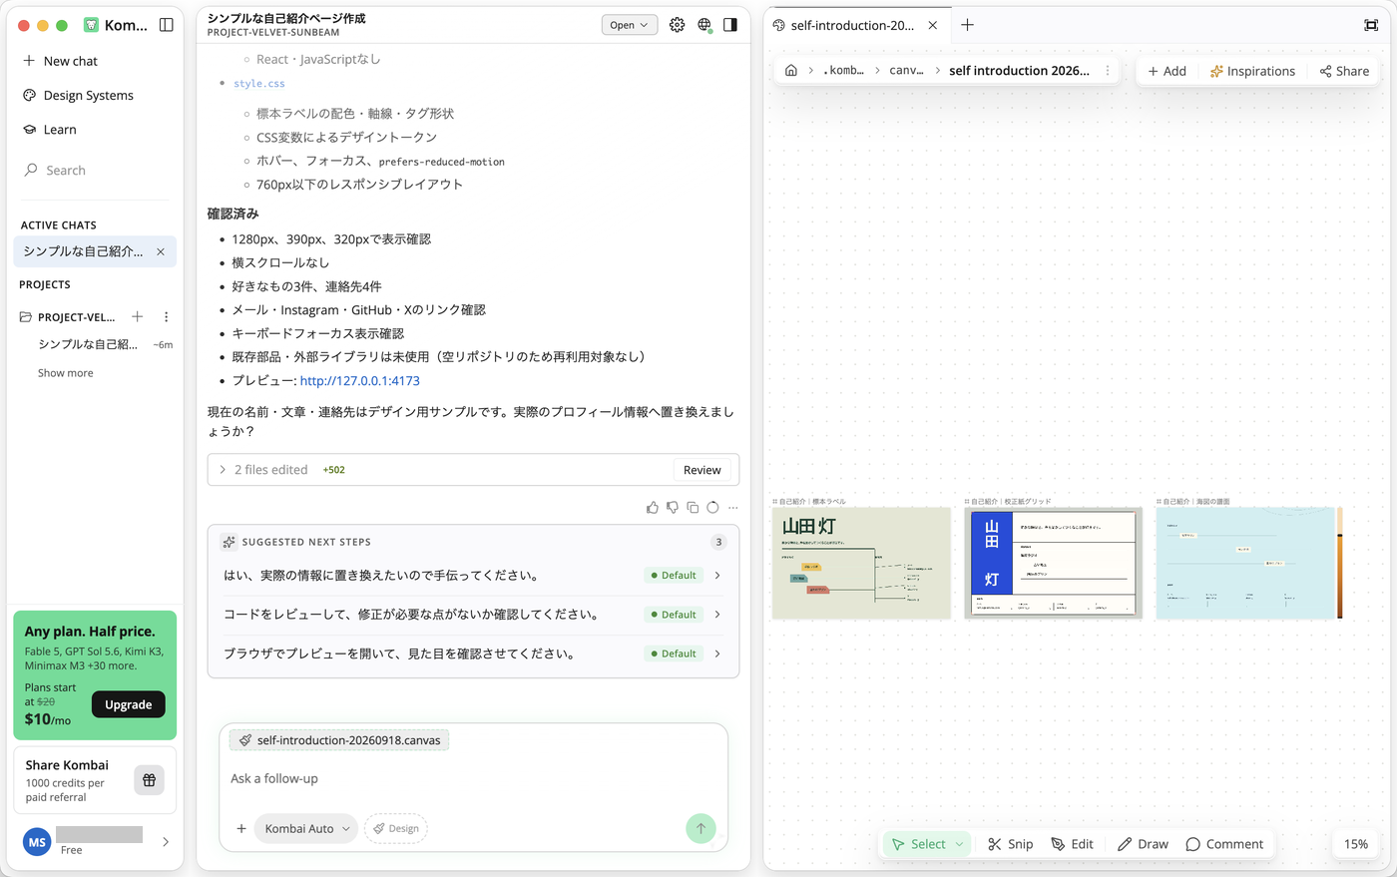Open the 標本ラベル canvas thumbnail
1397x877 pixels.
coord(861,563)
